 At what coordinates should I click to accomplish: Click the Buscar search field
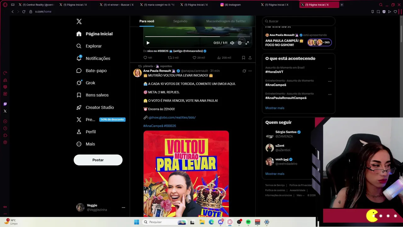pyautogui.click(x=298, y=21)
